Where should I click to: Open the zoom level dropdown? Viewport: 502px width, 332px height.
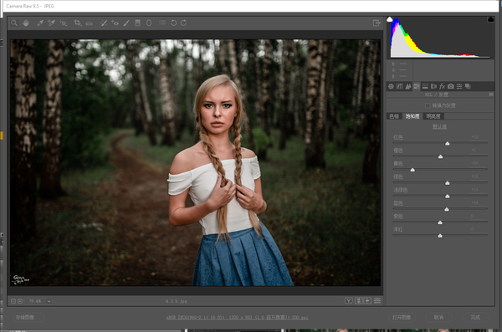click(49, 301)
